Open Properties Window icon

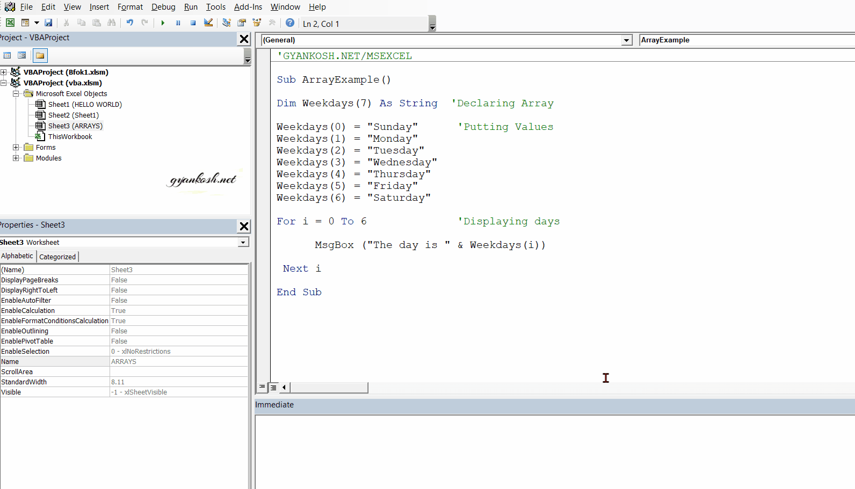tap(242, 23)
